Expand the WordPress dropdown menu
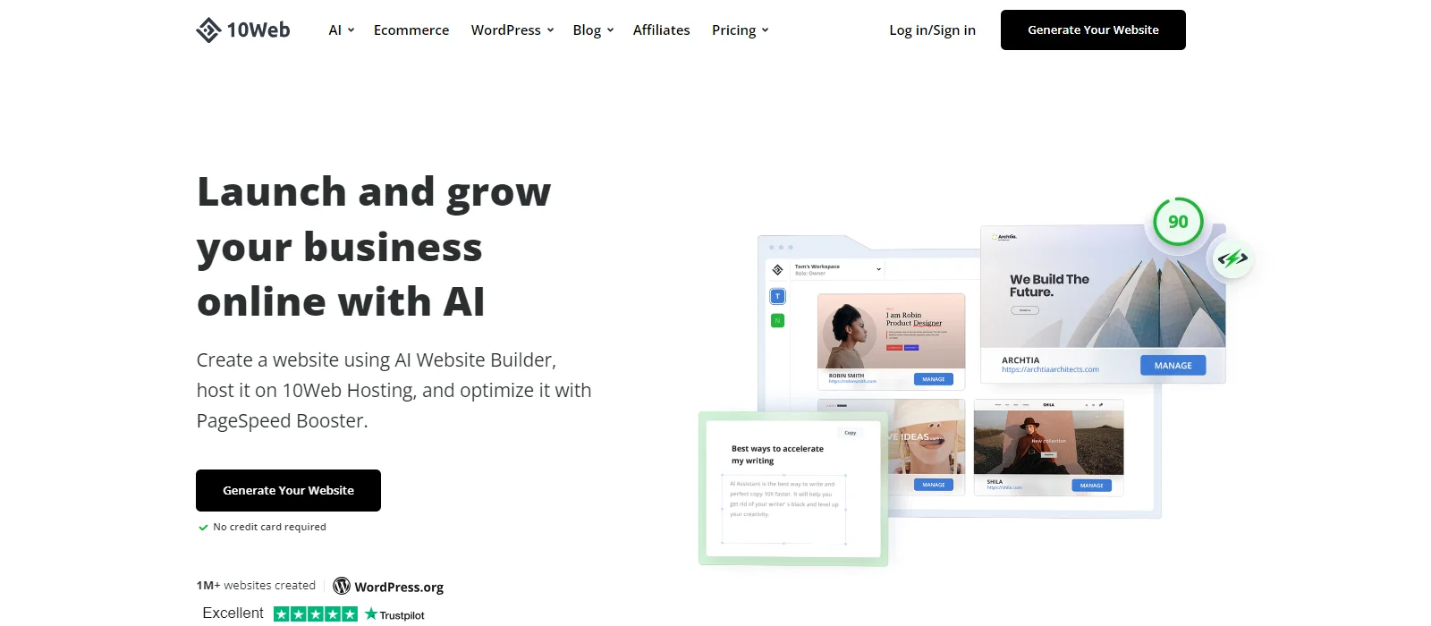The height and width of the screenshot is (626, 1431). 512,30
